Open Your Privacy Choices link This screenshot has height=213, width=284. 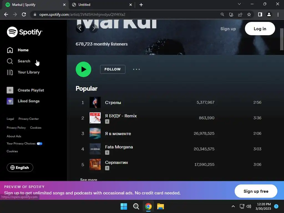tap(24, 143)
